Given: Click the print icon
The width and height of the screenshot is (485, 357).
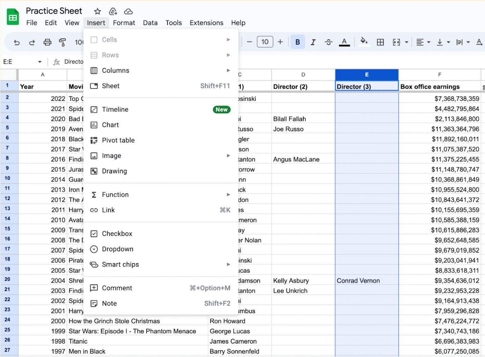Looking at the screenshot, I should [47, 42].
